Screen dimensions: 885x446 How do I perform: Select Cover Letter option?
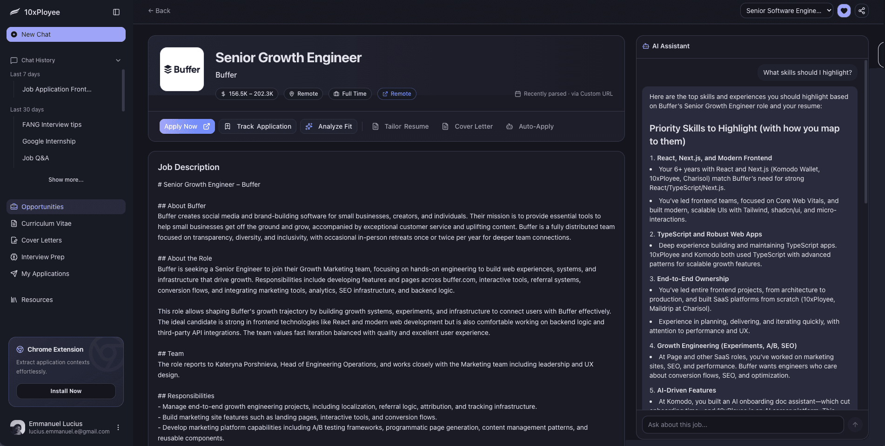click(x=467, y=126)
